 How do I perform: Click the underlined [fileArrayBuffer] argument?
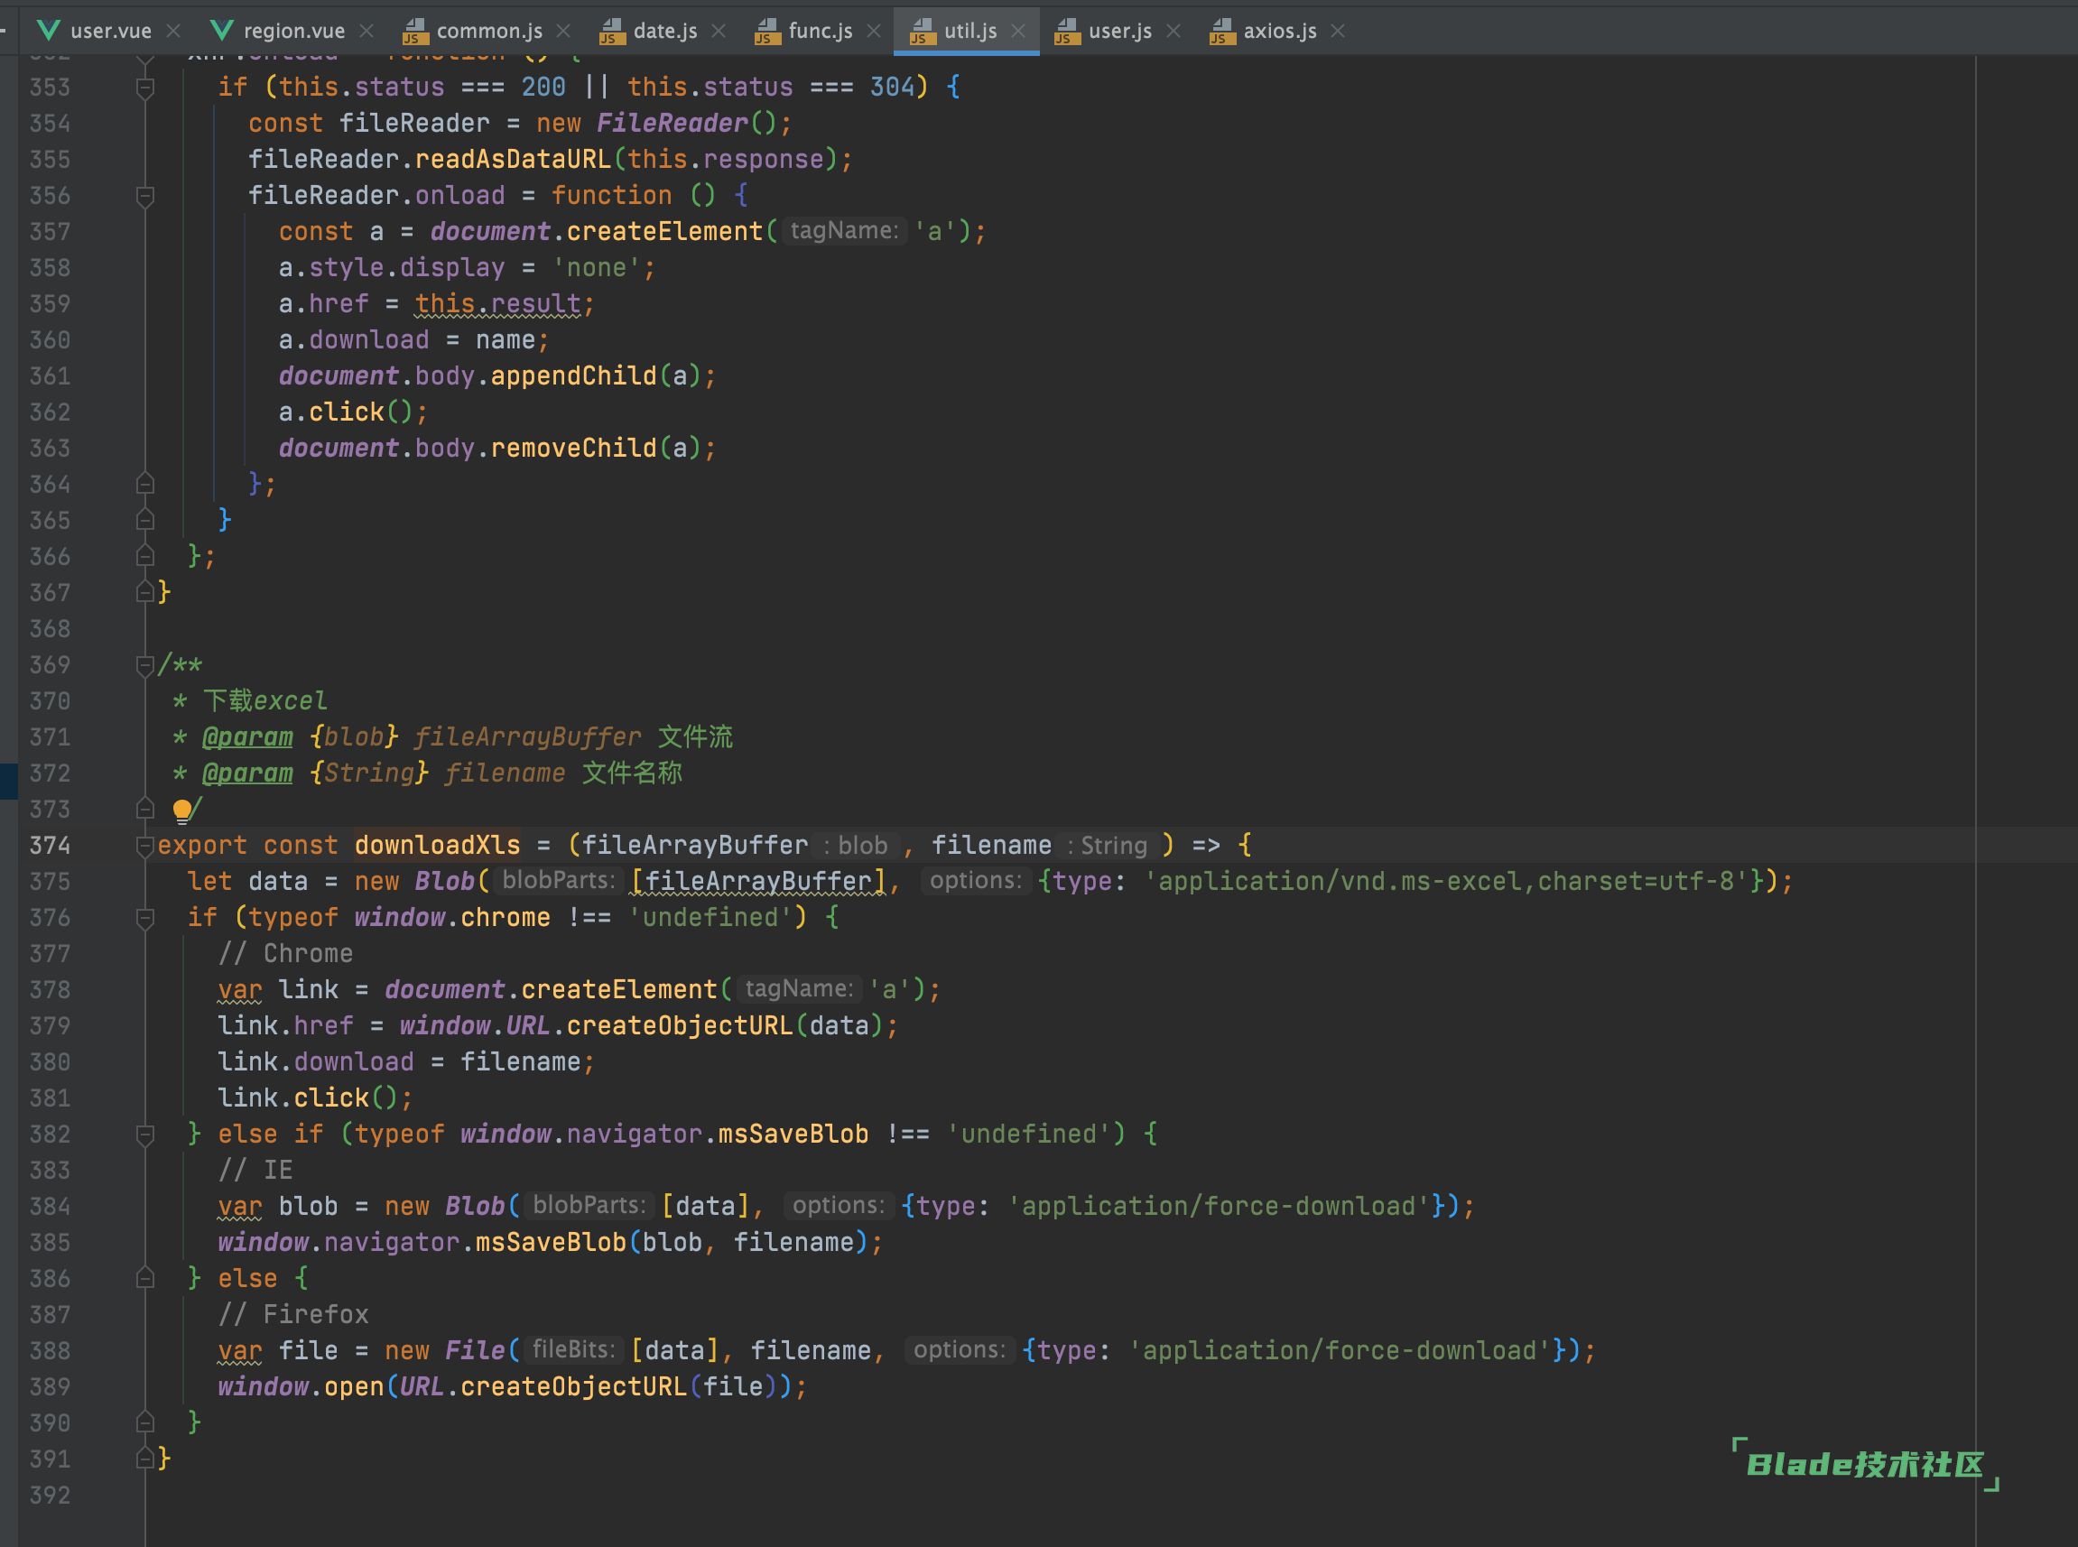[x=757, y=881]
